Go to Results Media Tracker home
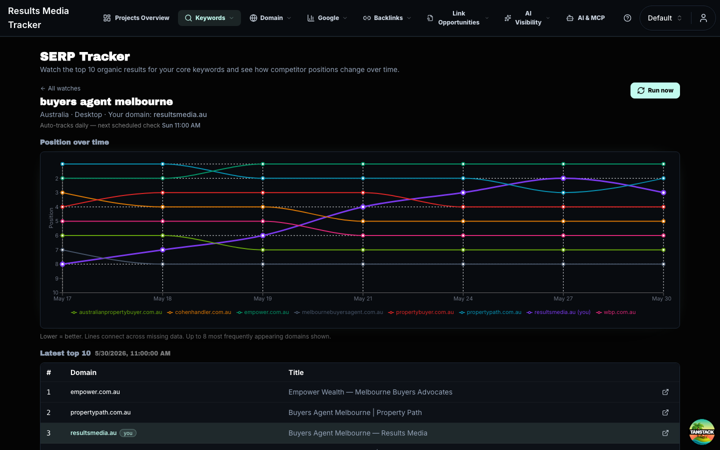Viewport: 720px width, 450px height. click(38, 18)
